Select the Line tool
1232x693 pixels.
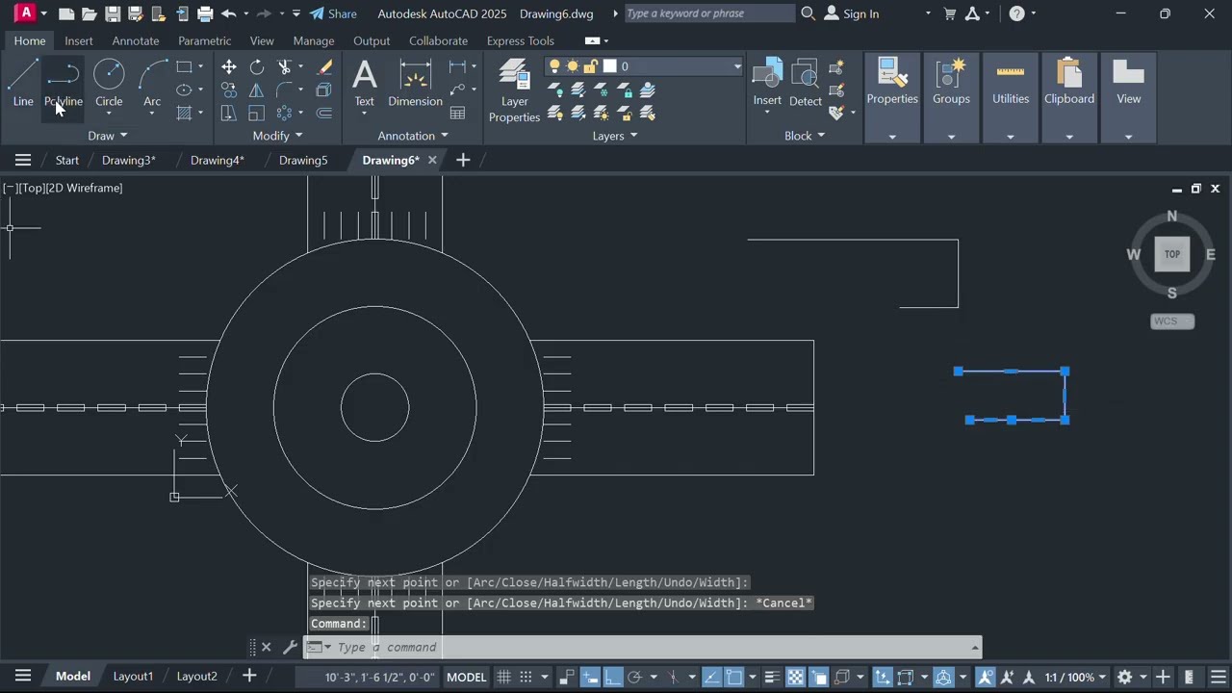click(x=23, y=83)
